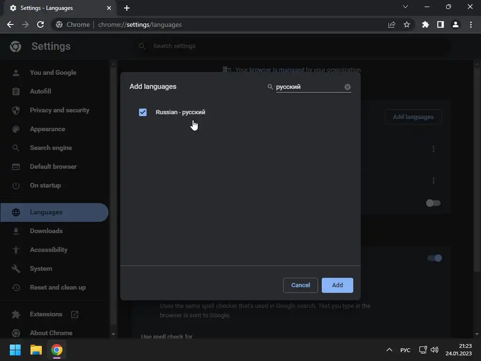The image size is (481, 361).
Task: Open the tab search chevron
Action: 405,7
